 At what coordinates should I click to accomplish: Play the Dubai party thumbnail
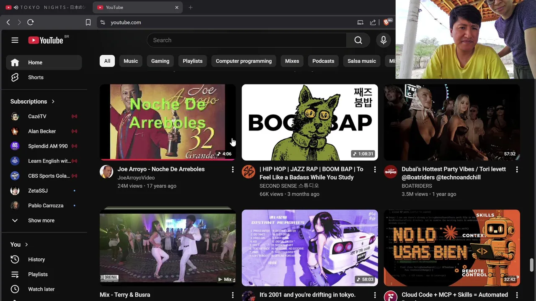(x=452, y=122)
